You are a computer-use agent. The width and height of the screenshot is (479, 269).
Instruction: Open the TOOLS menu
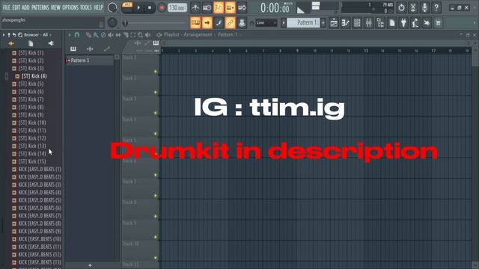point(86,7)
